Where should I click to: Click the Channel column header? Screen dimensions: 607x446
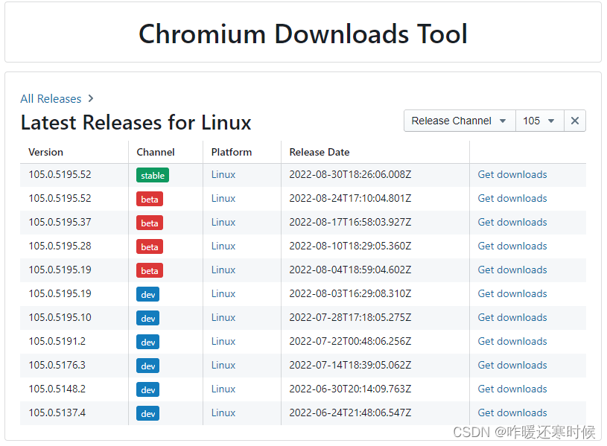(156, 152)
